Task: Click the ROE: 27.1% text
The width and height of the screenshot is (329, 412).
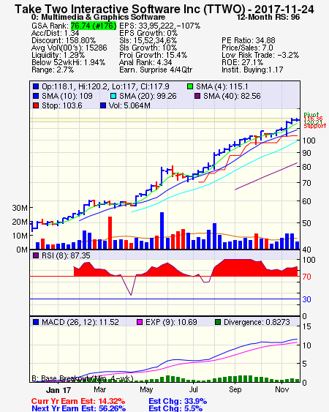Action: (x=242, y=62)
